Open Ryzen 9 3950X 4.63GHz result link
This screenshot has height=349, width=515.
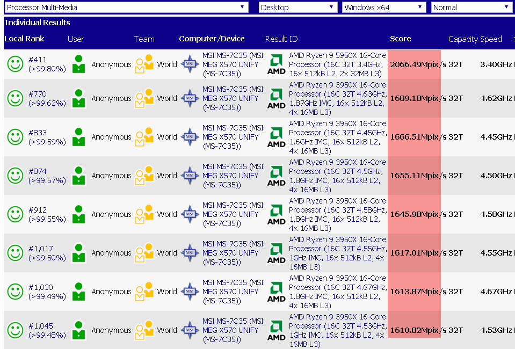point(338,98)
